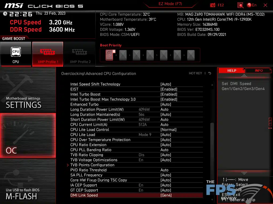Switch to the INFO tab
Image resolution: width=273 pixels, height=204 pixels.
[x=259, y=71]
